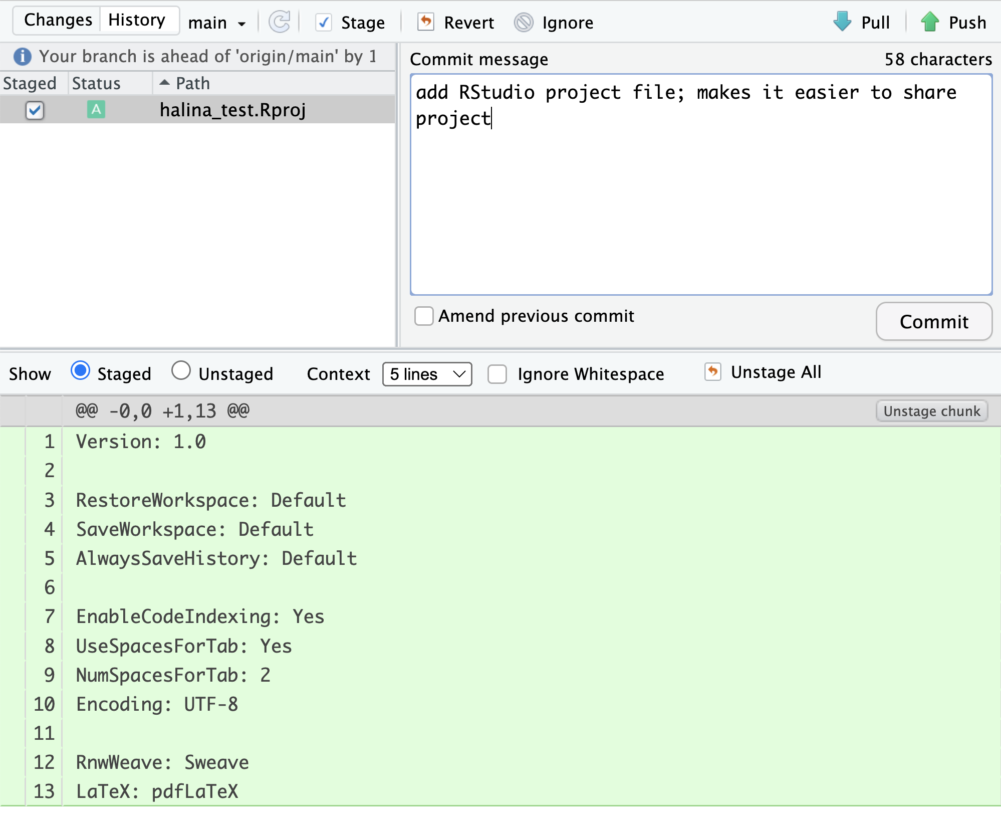Click the Unstage chunk button
1001x828 pixels.
coord(931,411)
